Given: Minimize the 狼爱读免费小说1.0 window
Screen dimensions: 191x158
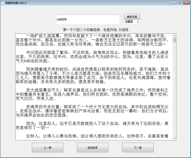Looking at the screenshot, I should point(173,3).
